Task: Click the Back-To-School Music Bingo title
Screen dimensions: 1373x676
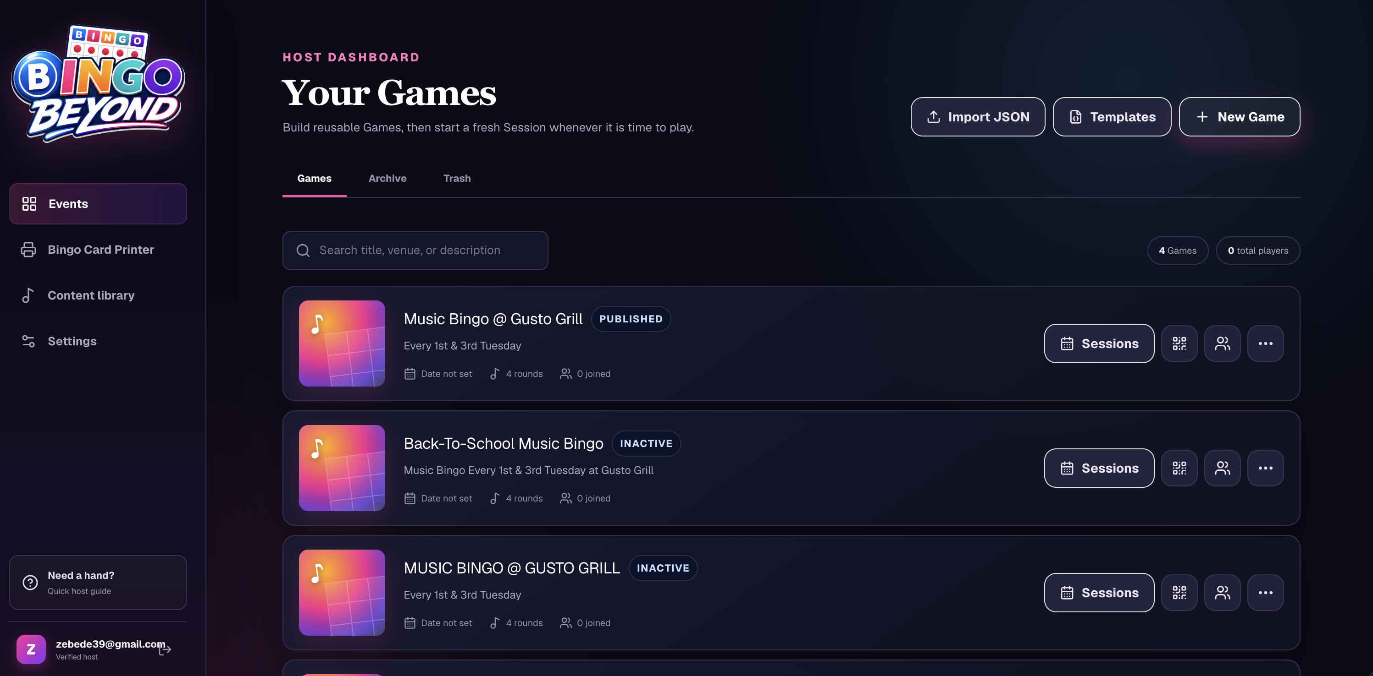Action: point(504,443)
